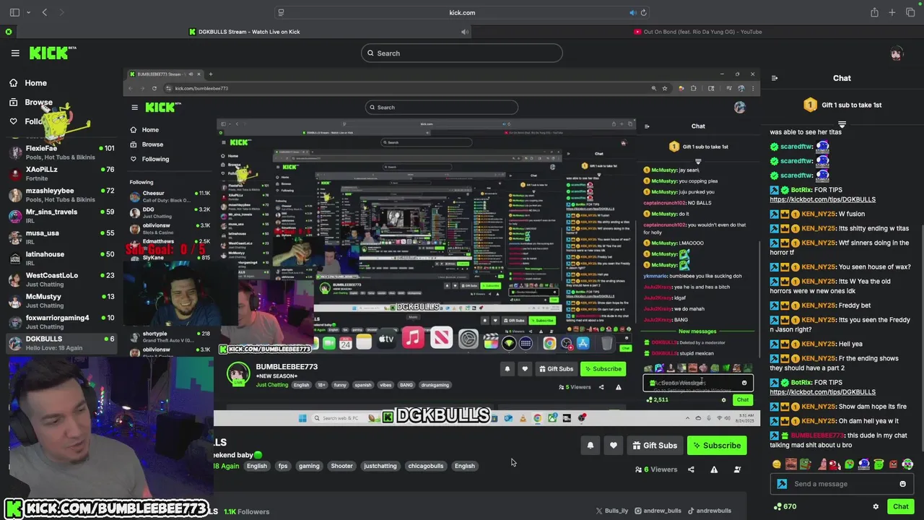Image resolution: width=924 pixels, height=520 pixels.
Task: Mute the audio icon in the address bar
Action: coord(632,12)
